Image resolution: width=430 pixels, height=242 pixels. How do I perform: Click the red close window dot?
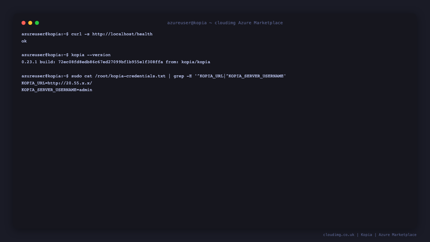[x=24, y=23]
